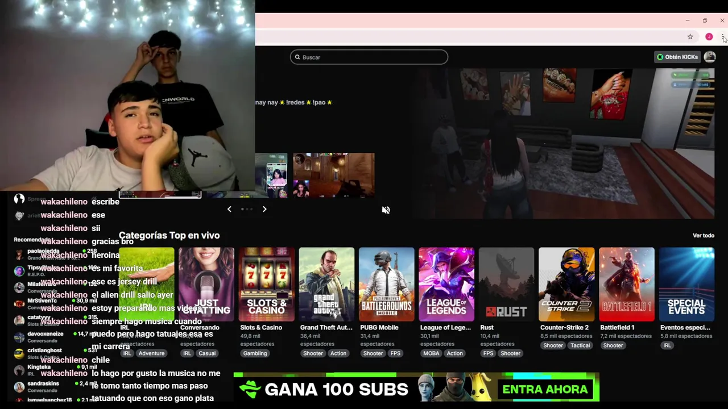Viewport: 728px width, 409px height.
Task: Select the shooter game carousel thumbnail
Action: coord(334,175)
